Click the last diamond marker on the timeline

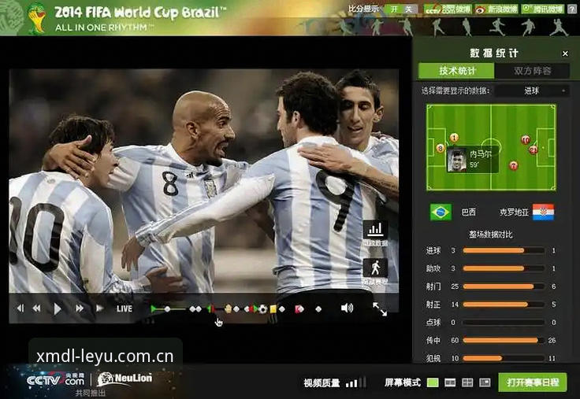pos(318,308)
